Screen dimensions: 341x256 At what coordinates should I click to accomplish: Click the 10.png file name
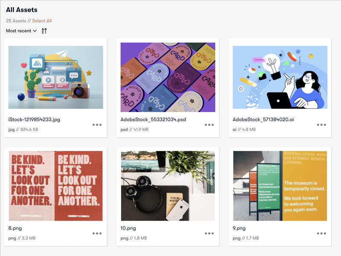(x=128, y=228)
